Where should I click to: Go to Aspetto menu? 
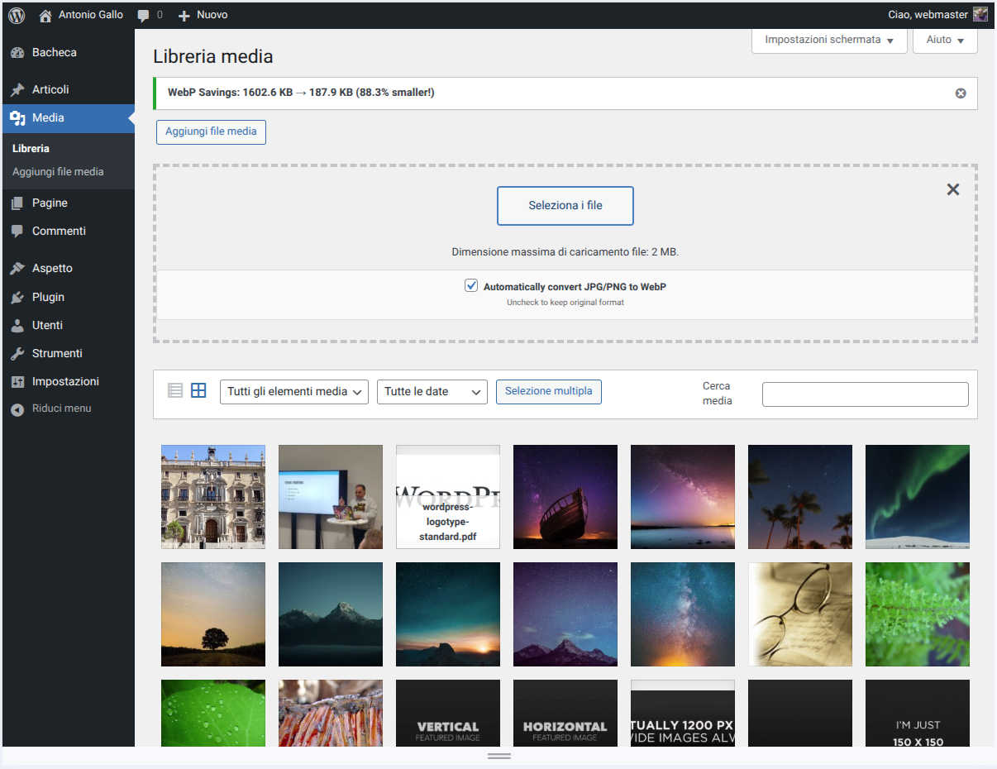coord(69,269)
